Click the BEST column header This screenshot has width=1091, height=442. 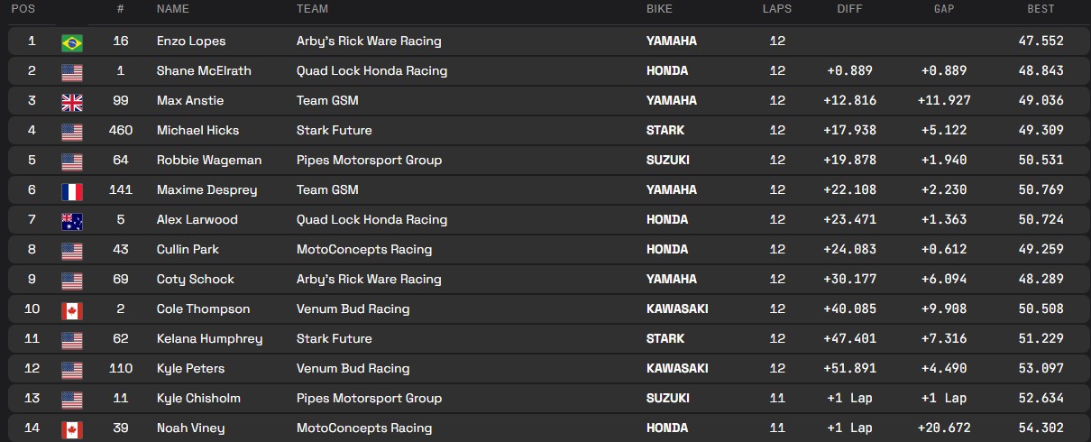tap(1041, 9)
